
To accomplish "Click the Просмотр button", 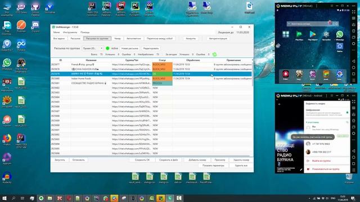I will pyautogui.click(x=220, y=160).
